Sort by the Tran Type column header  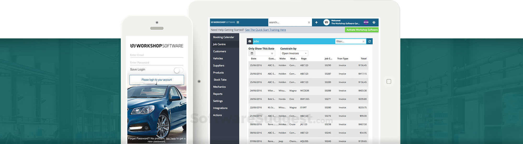point(343,59)
